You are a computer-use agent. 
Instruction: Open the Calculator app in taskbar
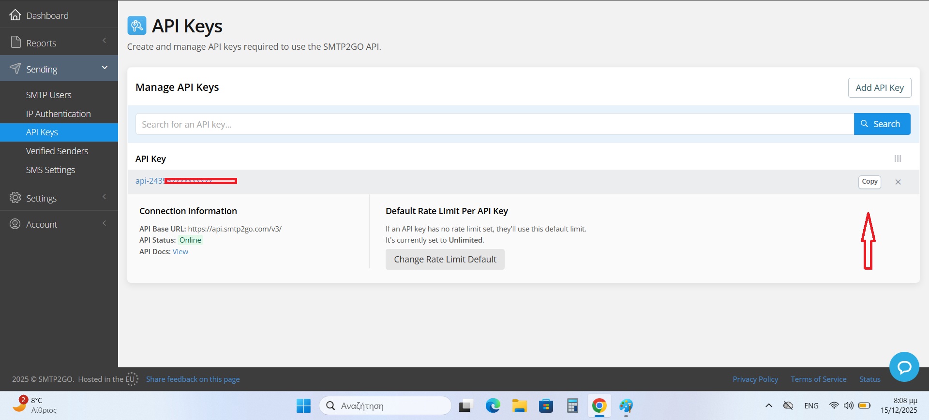[x=572, y=406]
